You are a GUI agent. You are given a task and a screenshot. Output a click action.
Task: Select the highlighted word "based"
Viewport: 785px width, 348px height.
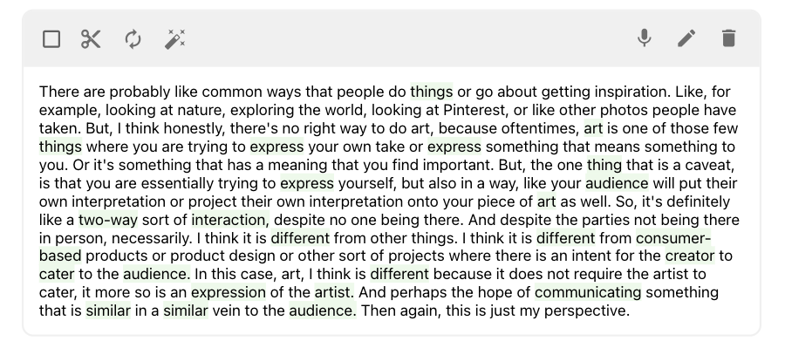[60, 256]
